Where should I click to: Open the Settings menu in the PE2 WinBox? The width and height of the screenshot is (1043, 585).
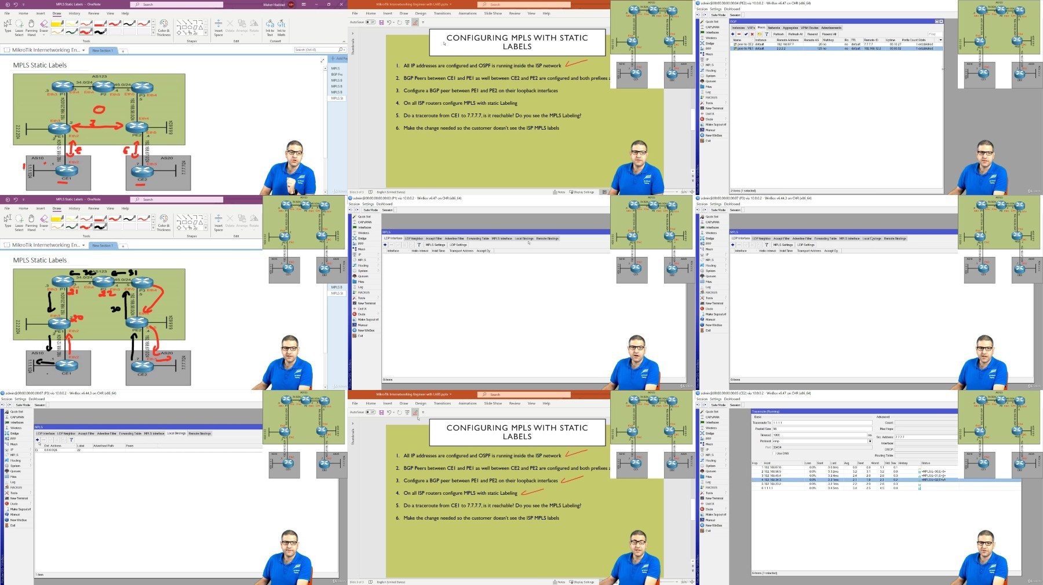pos(716,9)
